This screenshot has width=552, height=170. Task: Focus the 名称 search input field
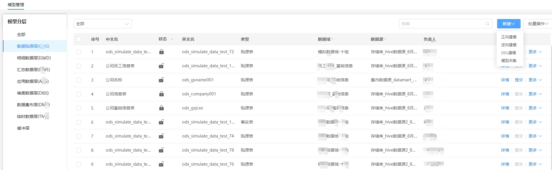pyautogui.click(x=442, y=24)
